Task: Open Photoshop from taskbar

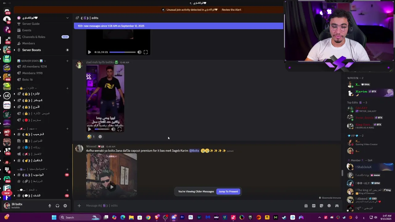Action: tap(191, 217)
